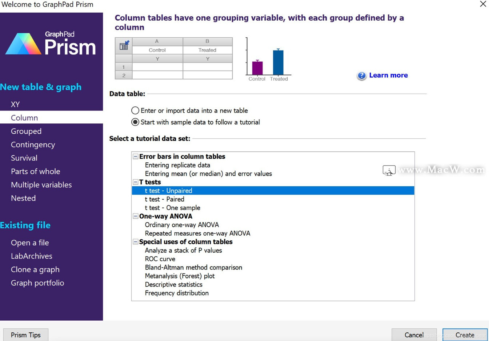489x341 pixels.
Task: Click the One-way ANOVA group heading
Action: click(166, 216)
